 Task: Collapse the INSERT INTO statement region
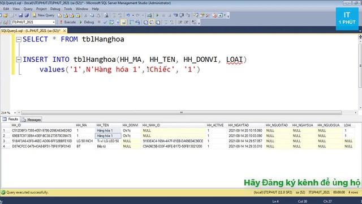point(19,59)
